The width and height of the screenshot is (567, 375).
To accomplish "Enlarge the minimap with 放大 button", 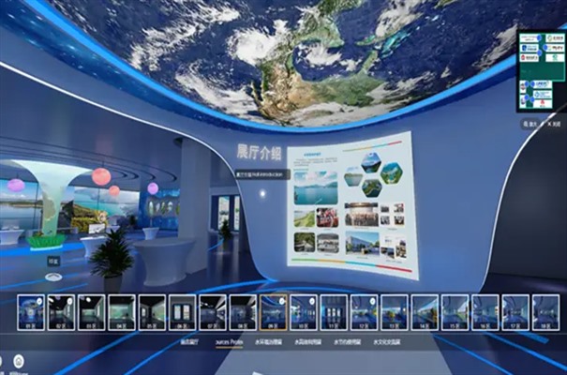I will (x=530, y=125).
